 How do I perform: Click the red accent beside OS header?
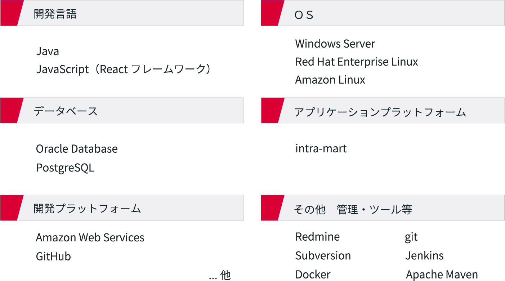[271, 13]
